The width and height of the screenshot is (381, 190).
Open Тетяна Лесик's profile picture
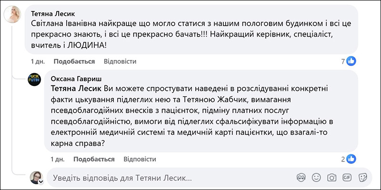click(x=12, y=14)
